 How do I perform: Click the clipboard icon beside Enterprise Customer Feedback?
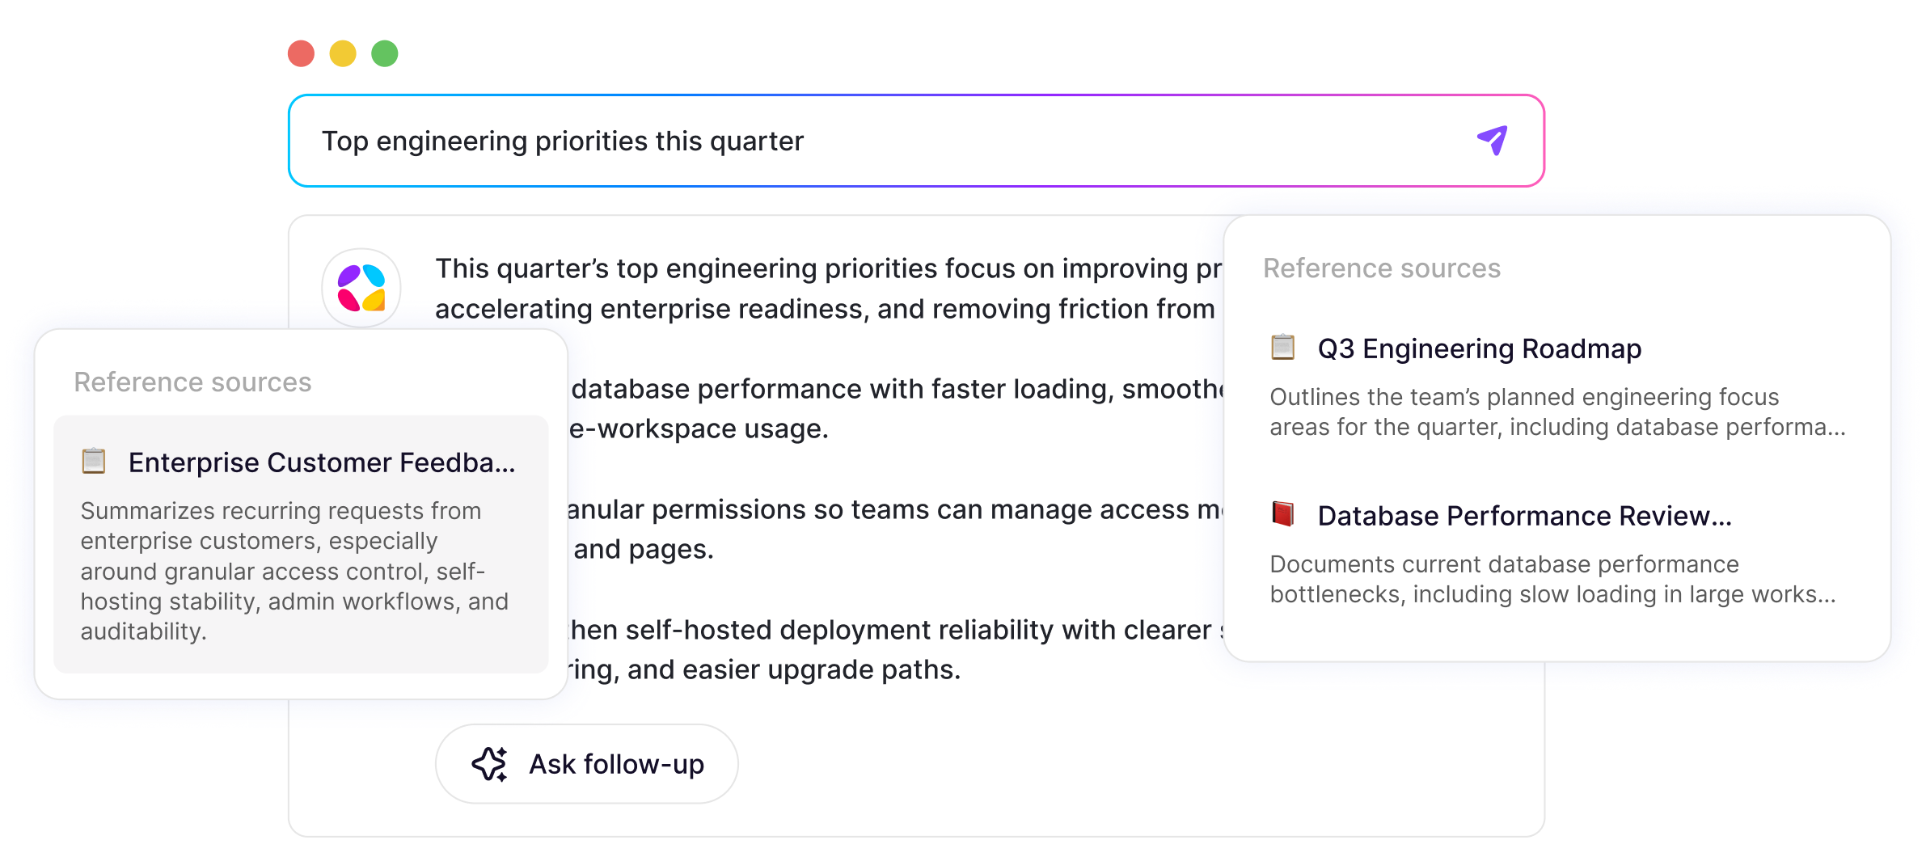tap(94, 461)
